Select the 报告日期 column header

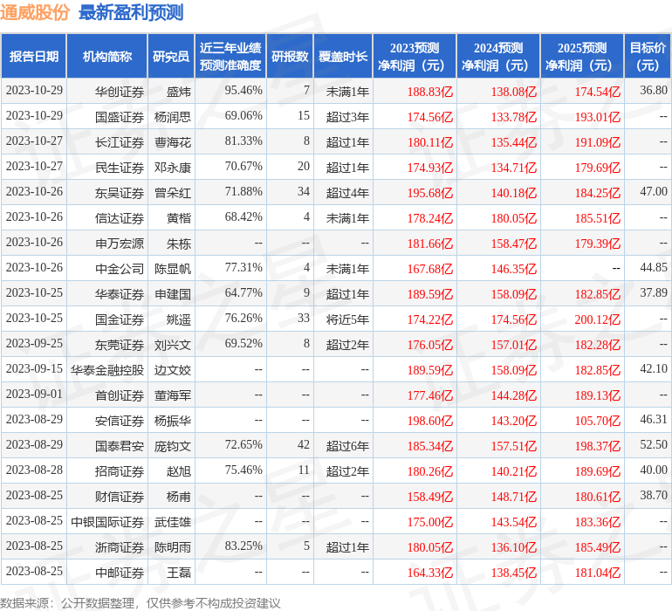tap(34, 57)
